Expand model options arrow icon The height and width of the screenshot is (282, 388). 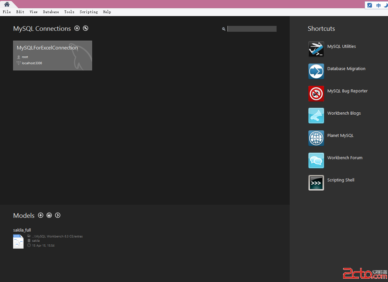click(58, 215)
